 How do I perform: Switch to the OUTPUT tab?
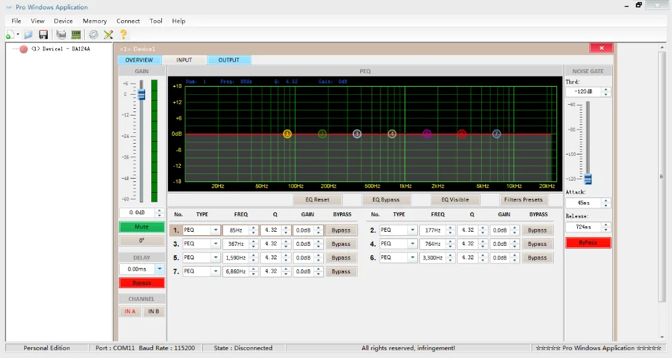(229, 60)
